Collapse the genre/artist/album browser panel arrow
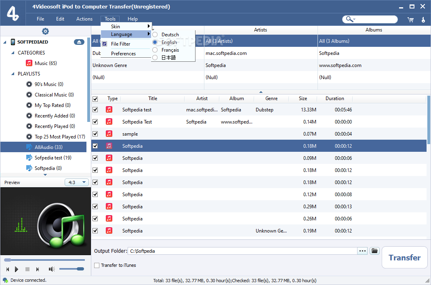 (261, 92)
